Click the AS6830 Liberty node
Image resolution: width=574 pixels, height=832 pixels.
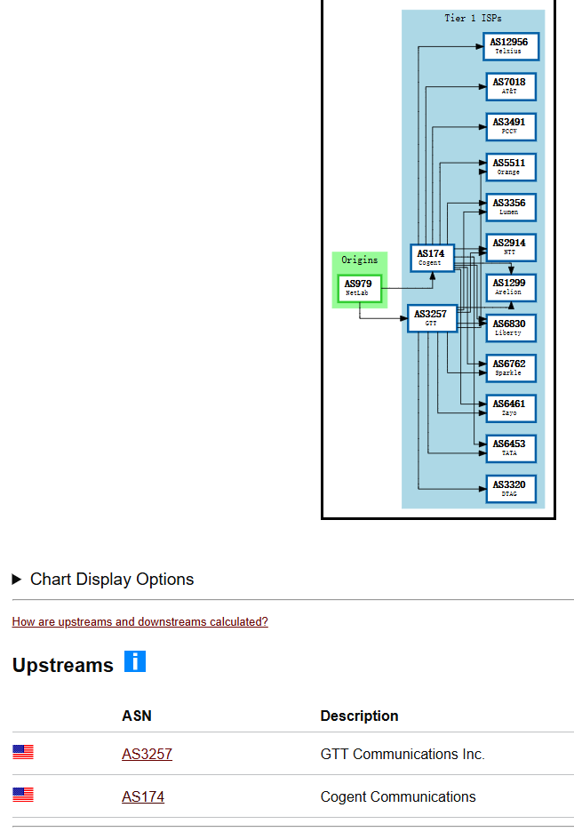[511, 328]
